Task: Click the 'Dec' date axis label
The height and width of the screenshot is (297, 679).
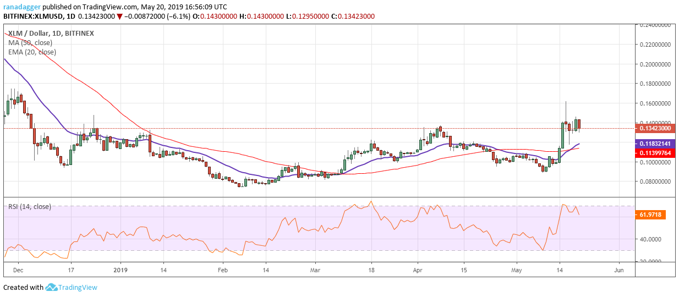Action: click(x=18, y=271)
